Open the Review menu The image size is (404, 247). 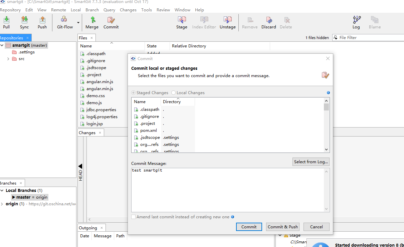163,10
